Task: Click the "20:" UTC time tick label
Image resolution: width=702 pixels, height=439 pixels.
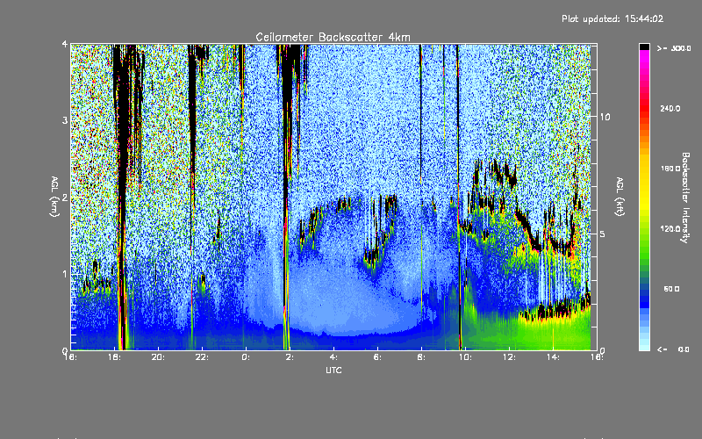Action: tap(159, 357)
